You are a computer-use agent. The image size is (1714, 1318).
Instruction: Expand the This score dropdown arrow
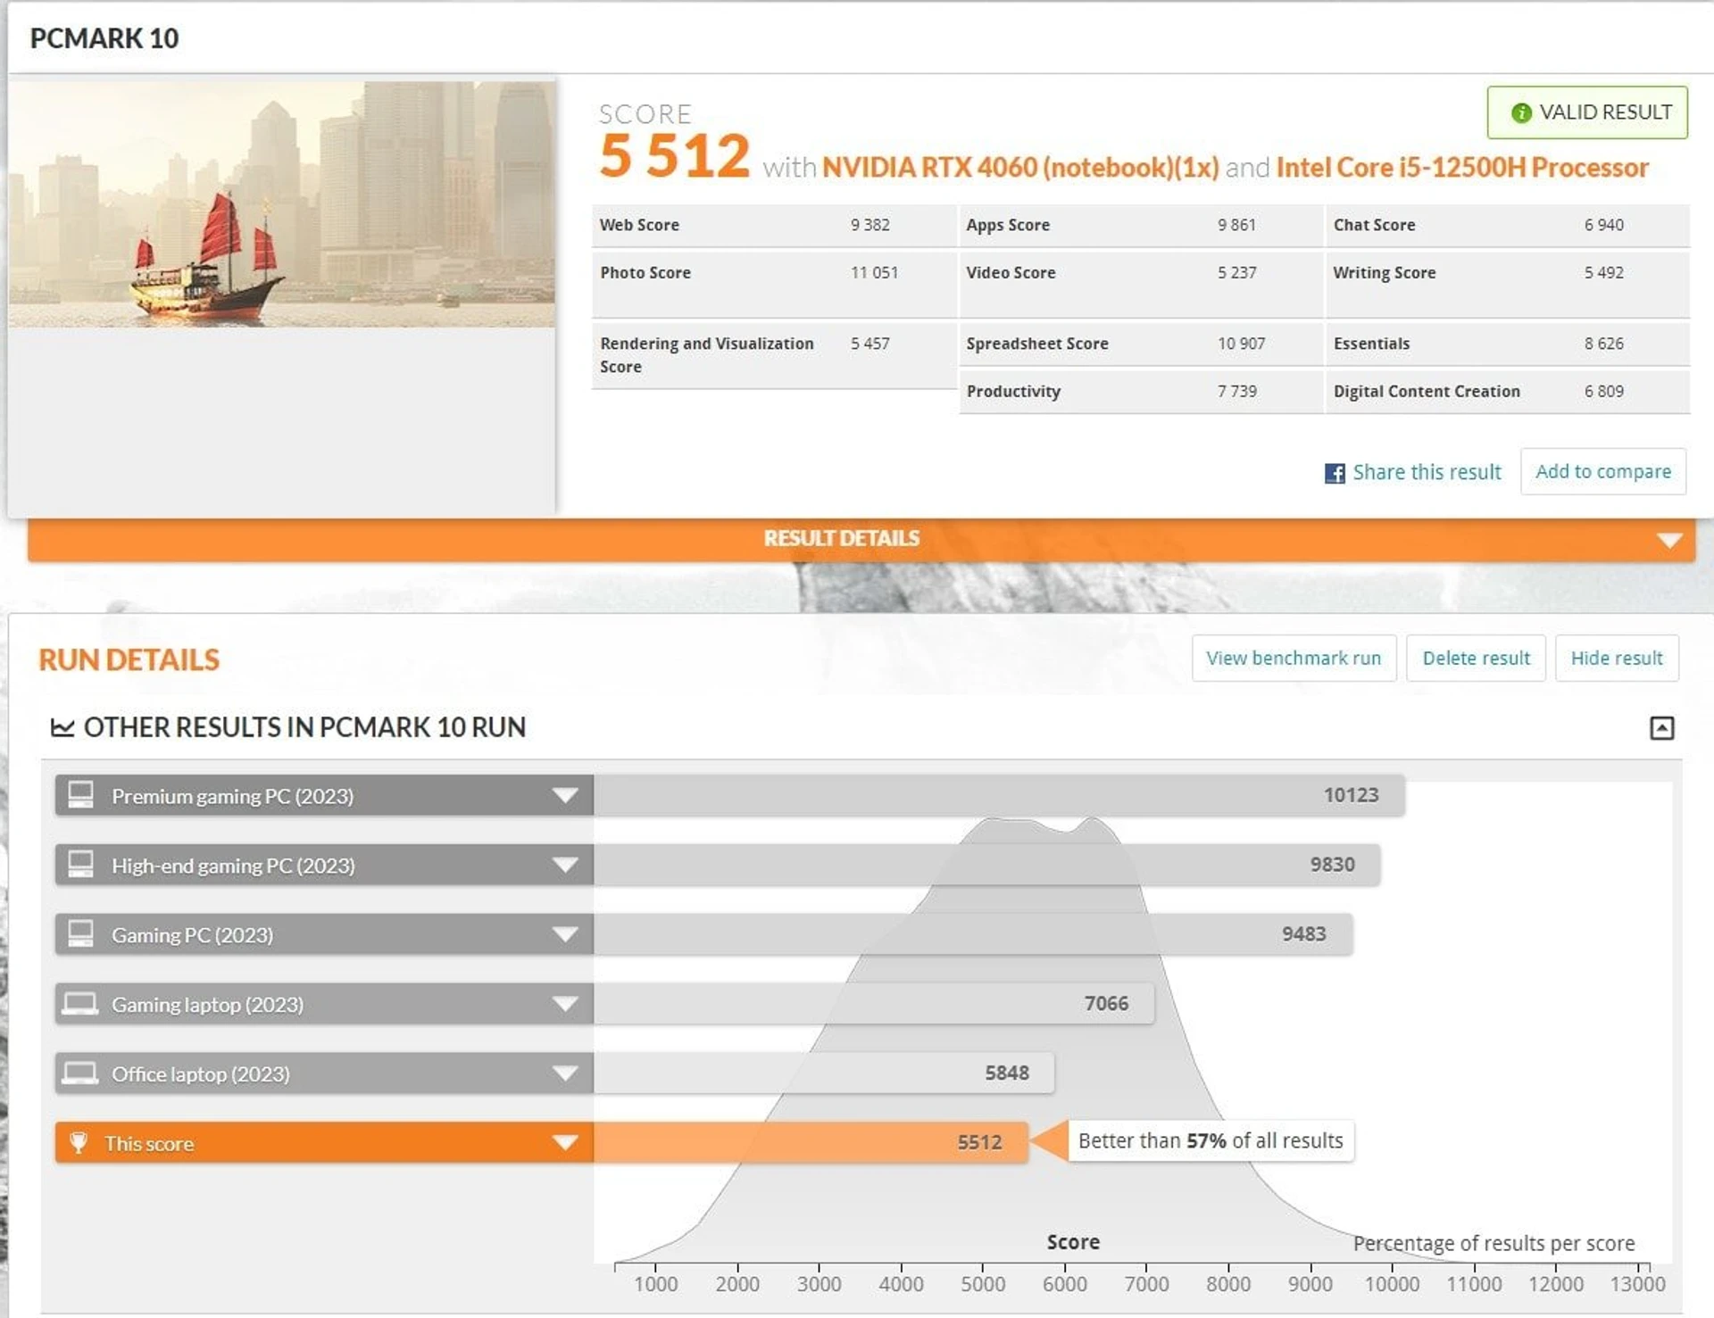click(565, 1142)
